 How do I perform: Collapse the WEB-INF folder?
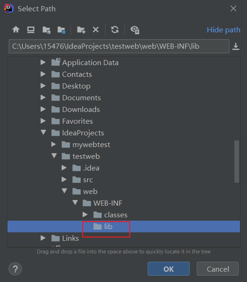(x=75, y=202)
